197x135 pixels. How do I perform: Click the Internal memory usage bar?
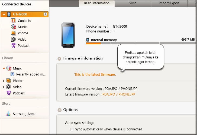point(141,43)
